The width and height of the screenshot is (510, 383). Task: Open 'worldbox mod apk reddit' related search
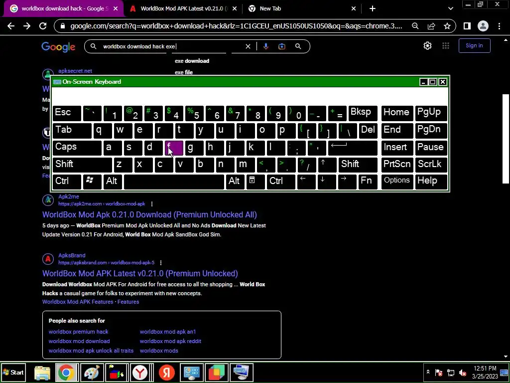coord(170,341)
